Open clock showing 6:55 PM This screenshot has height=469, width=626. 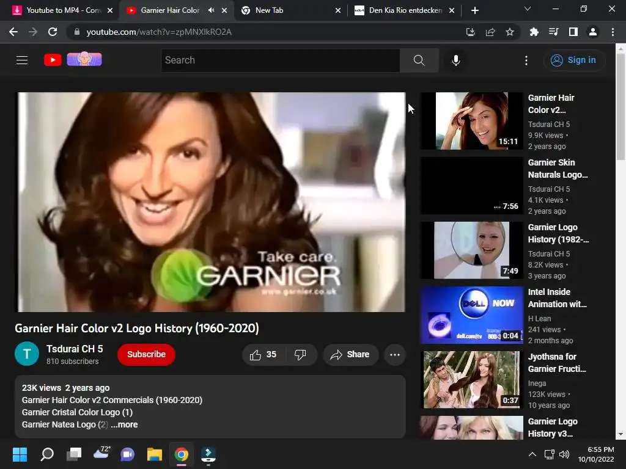pyautogui.click(x=597, y=454)
